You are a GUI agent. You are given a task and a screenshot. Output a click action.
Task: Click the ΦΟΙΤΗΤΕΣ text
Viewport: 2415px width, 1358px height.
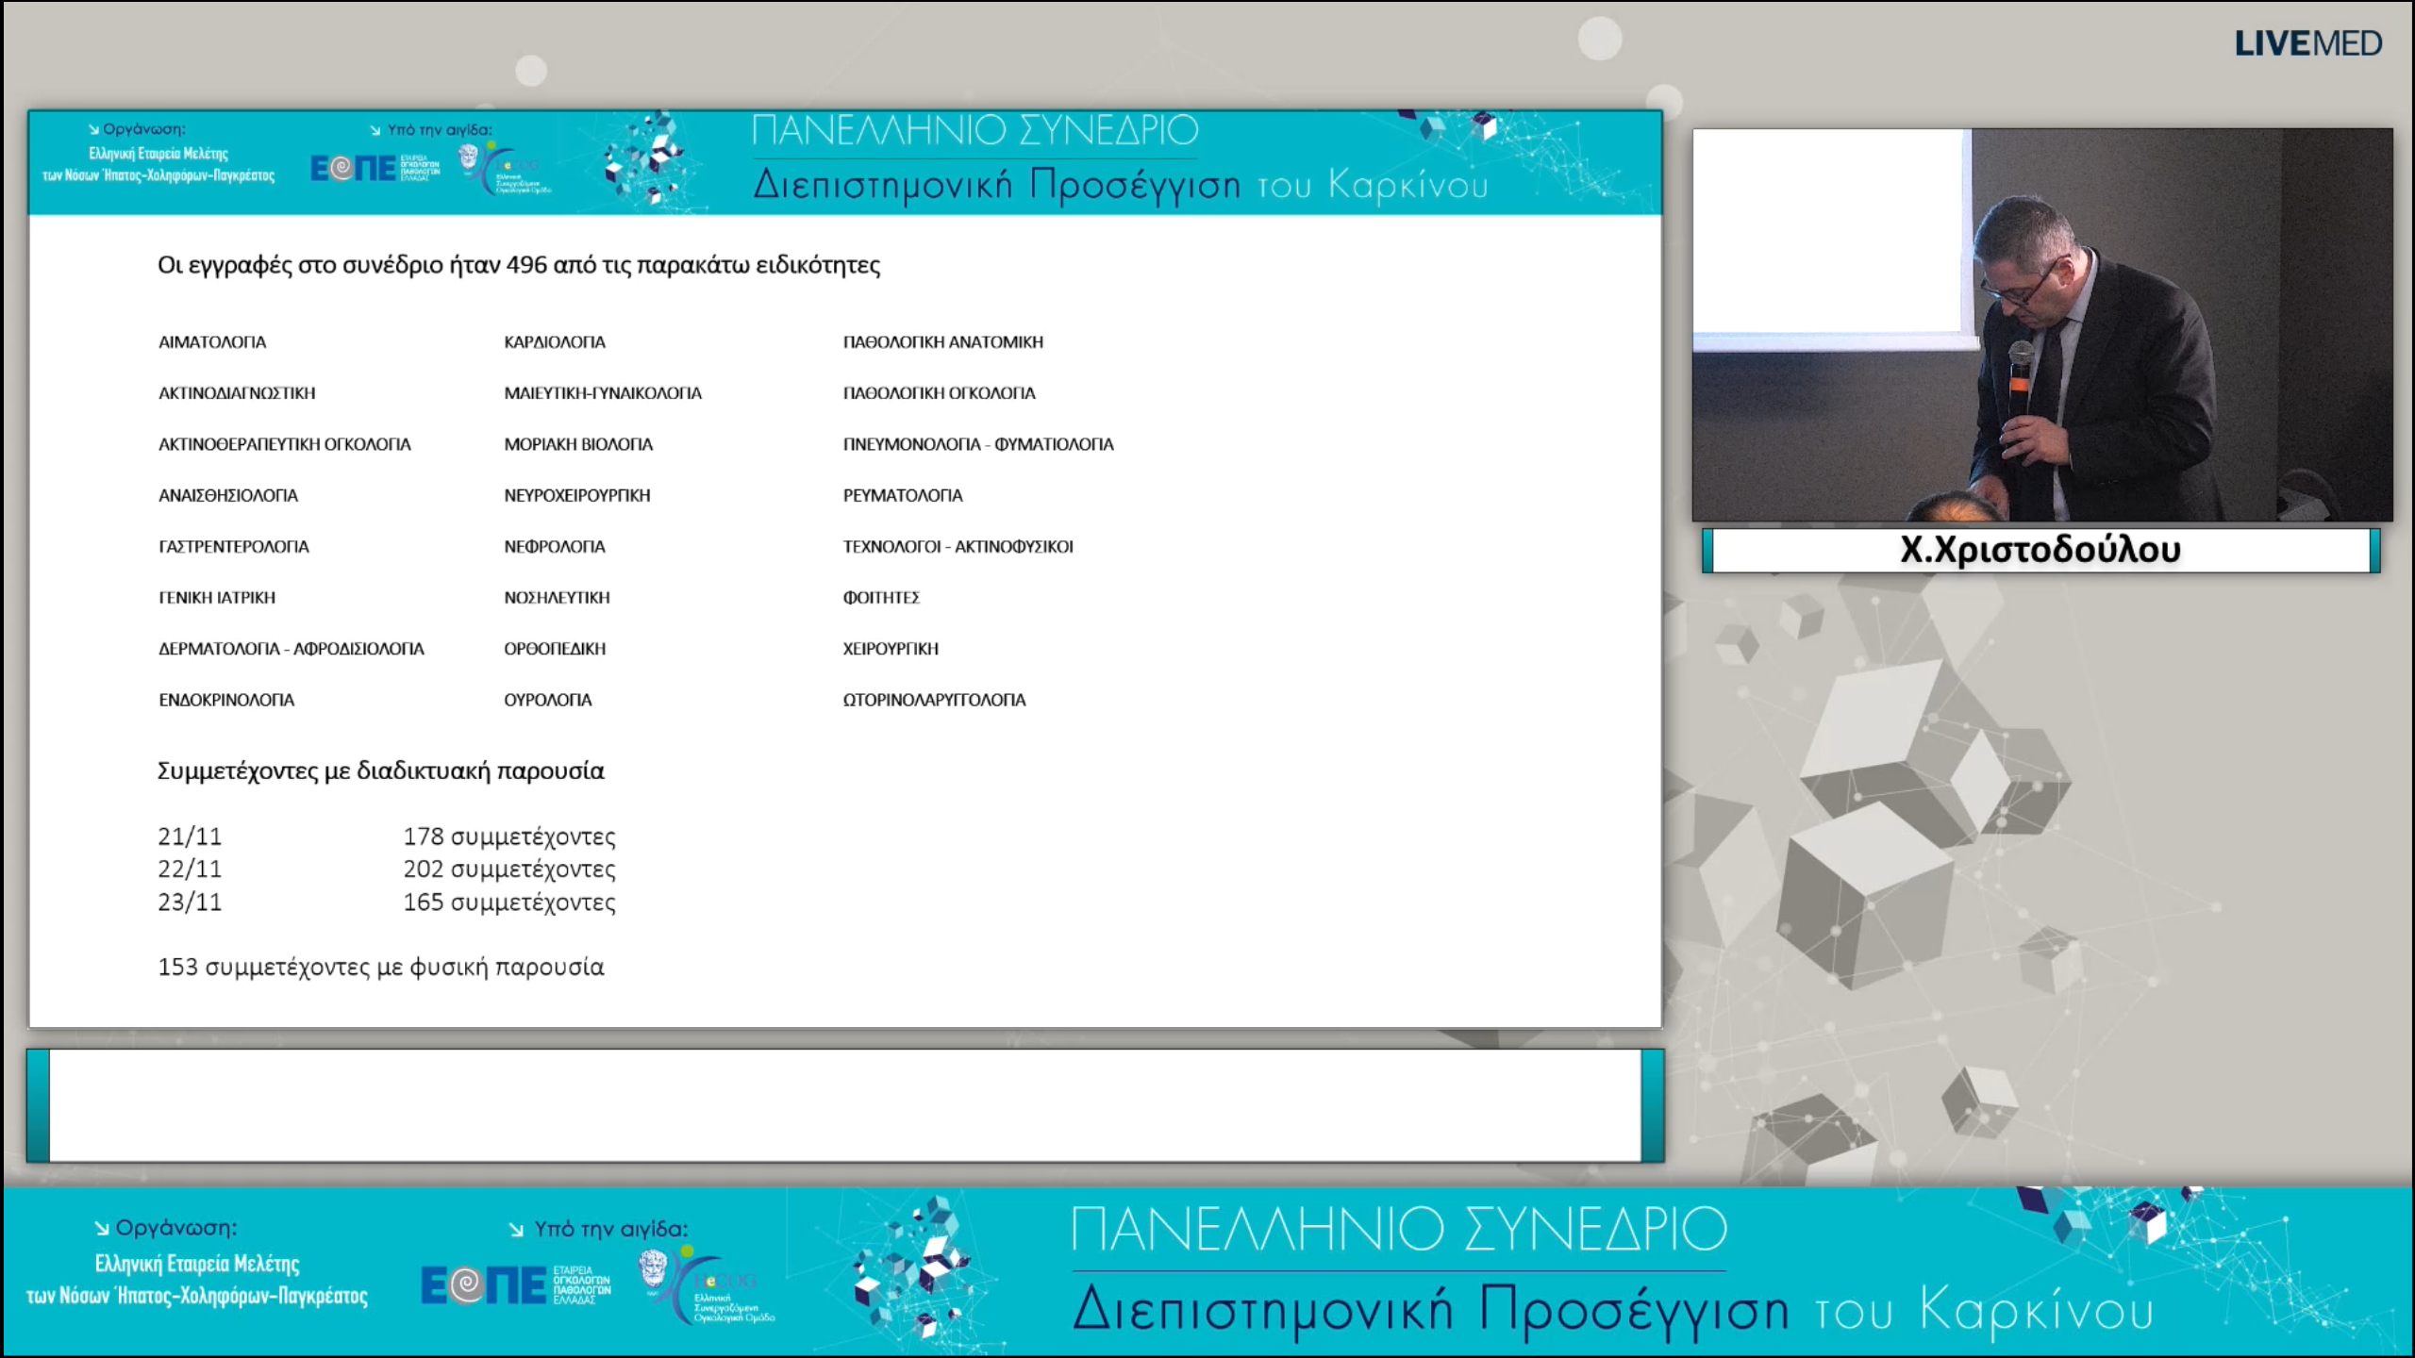coord(881,598)
